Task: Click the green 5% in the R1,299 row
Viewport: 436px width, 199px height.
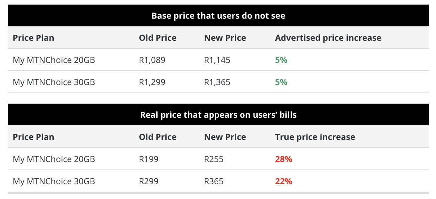Action: coord(281,82)
